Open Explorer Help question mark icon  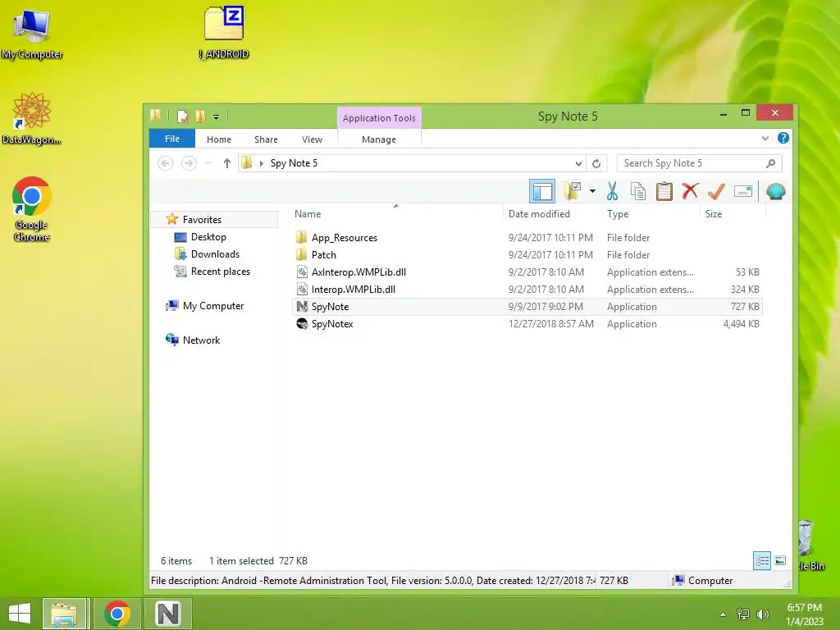(783, 138)
